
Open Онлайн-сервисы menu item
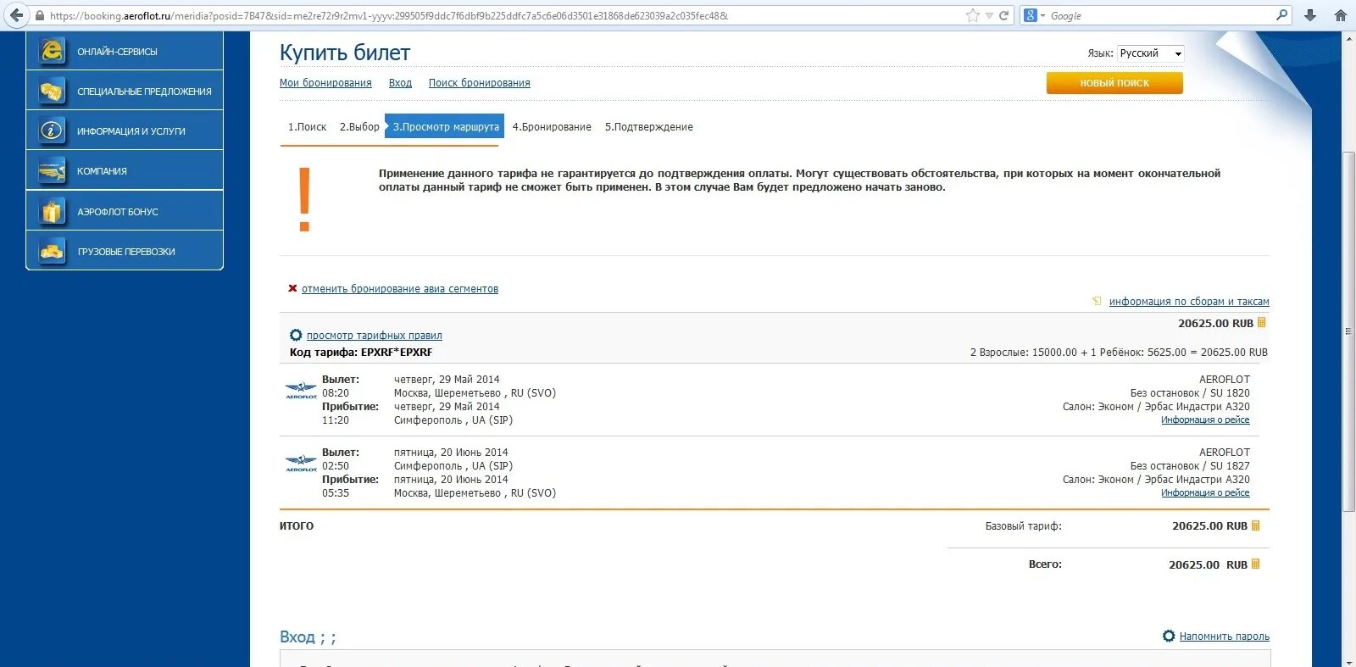[x=125, y=51]
